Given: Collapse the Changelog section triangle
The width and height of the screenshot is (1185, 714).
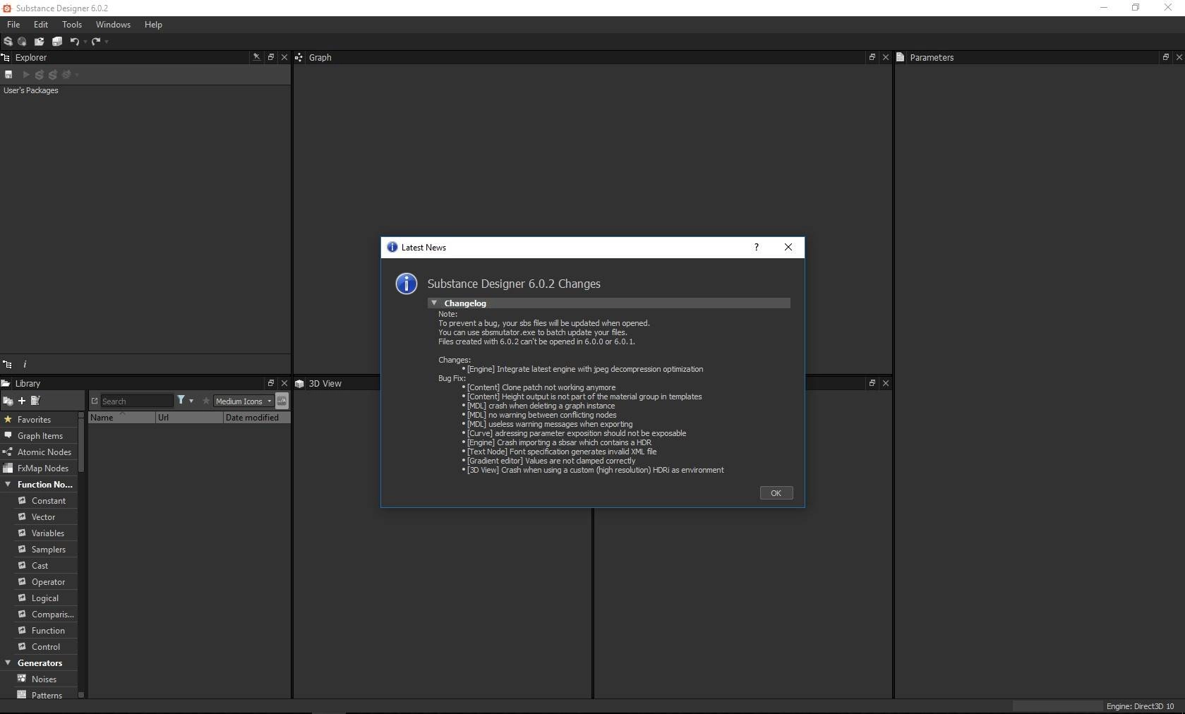Looking at the screenshot, I should [434, 303].
